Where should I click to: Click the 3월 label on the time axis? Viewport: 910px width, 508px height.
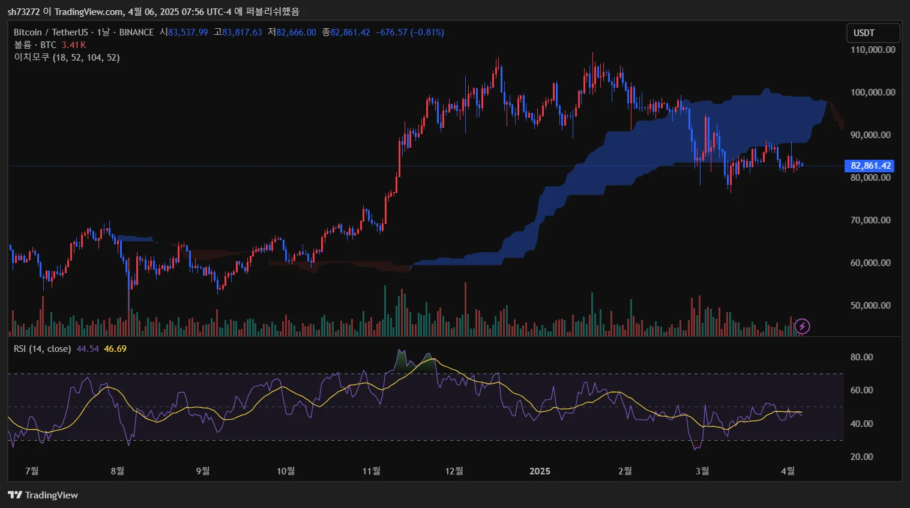point(702,471)
